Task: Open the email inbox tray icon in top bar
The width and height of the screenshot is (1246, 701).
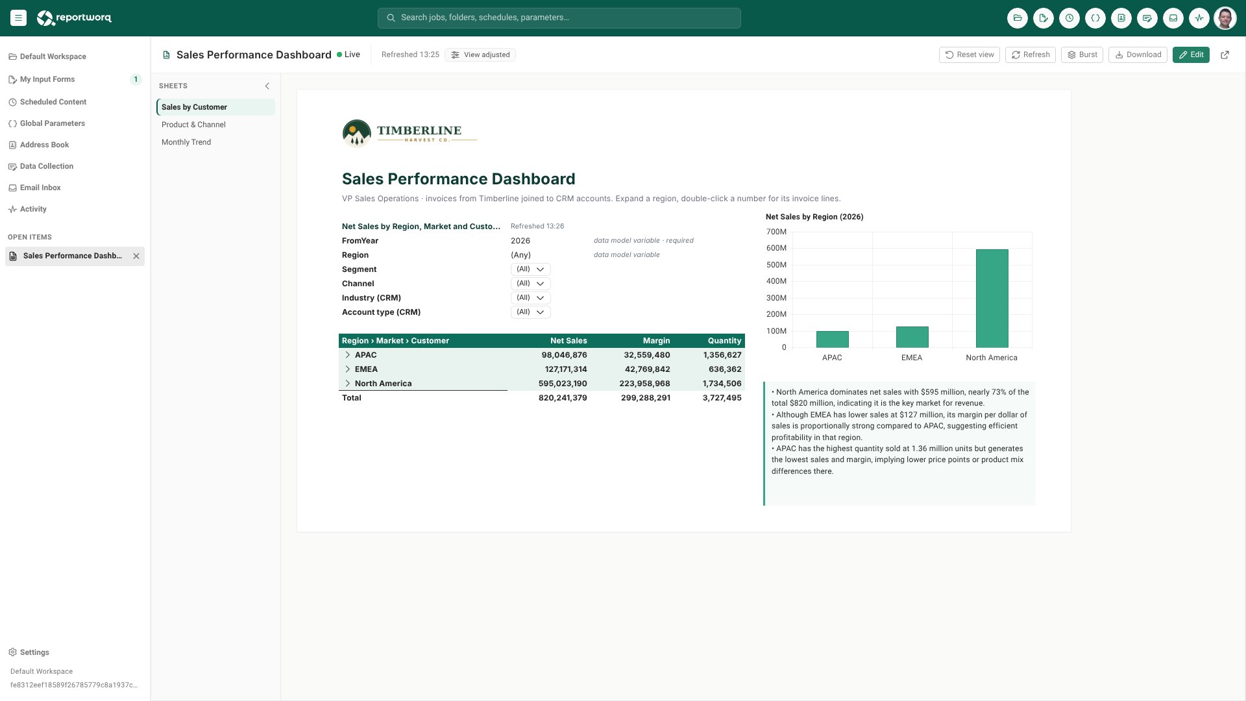Action: pos(1173,18)
